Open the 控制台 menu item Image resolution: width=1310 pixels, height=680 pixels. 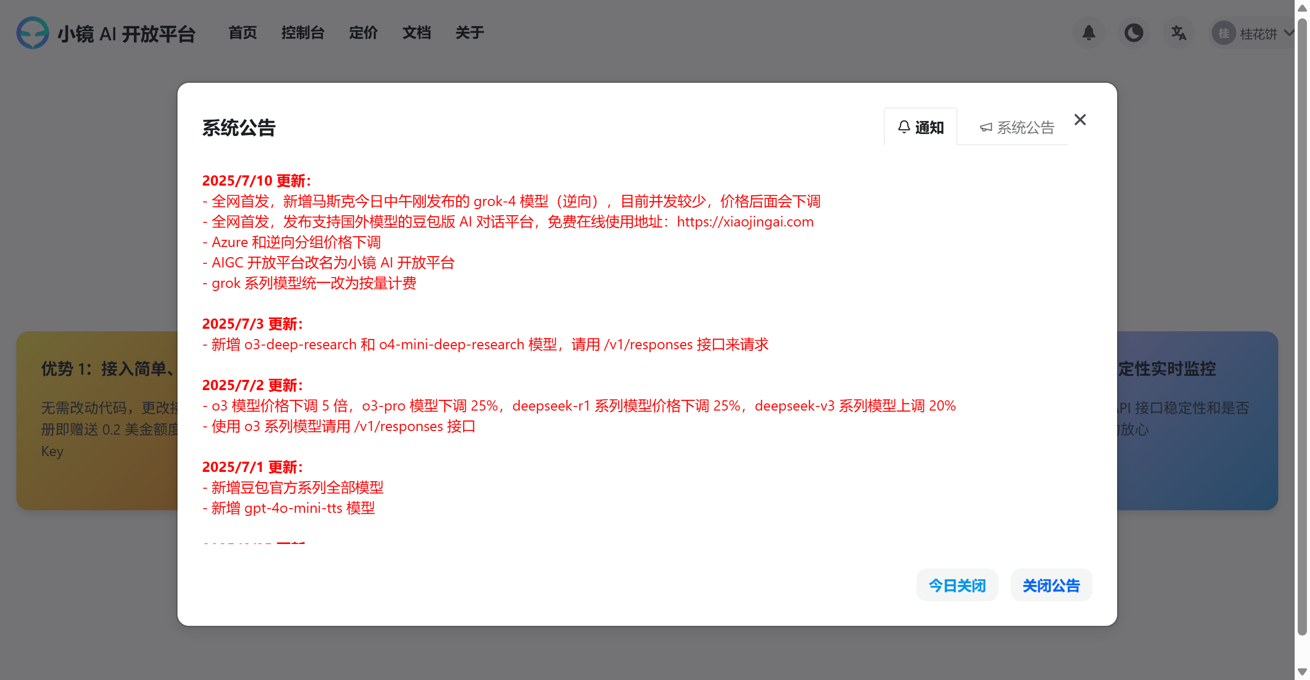click(303, 33)
